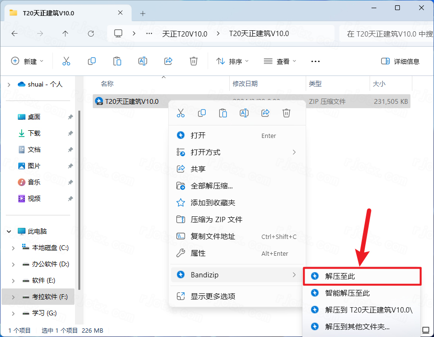The width and height of the screenshot is (434, 337).
Task: Click the rename icon in context menu
Action: tap(244, 113)
